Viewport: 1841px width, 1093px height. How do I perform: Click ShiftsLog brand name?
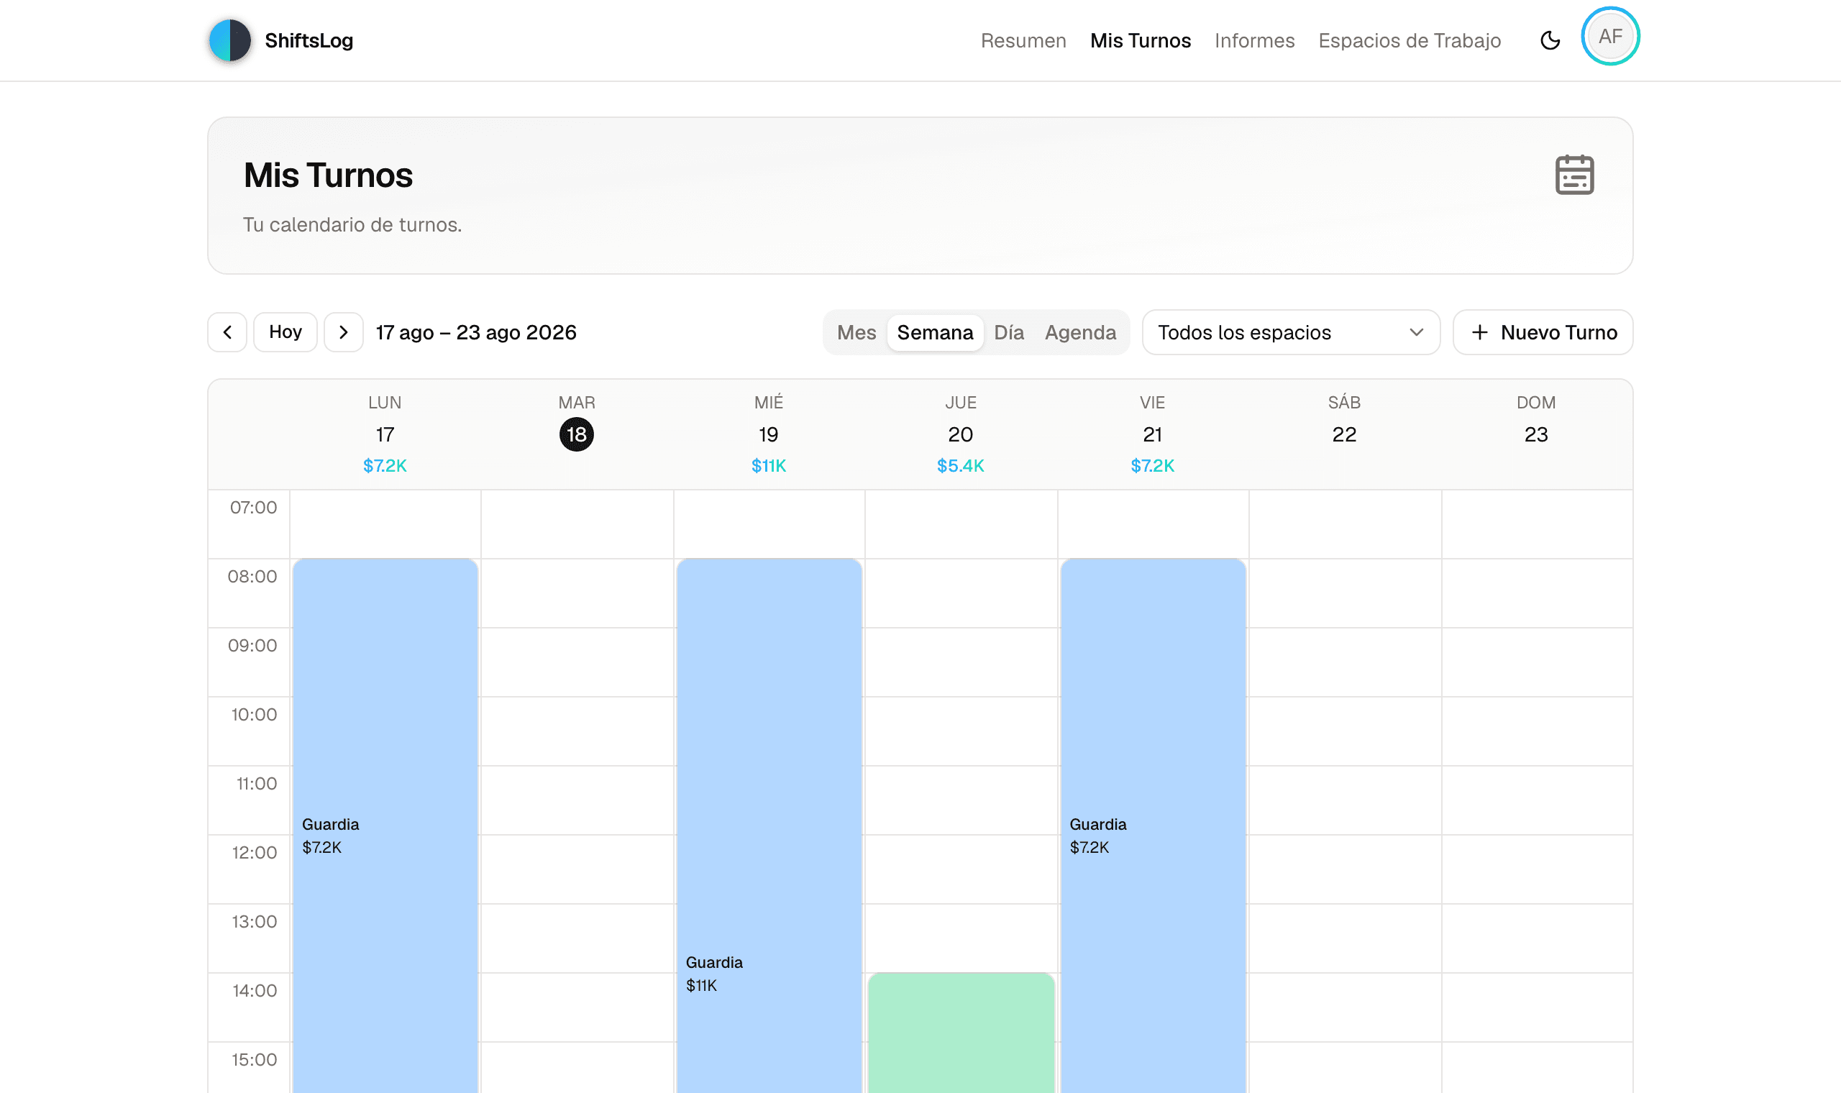(309, 40)
